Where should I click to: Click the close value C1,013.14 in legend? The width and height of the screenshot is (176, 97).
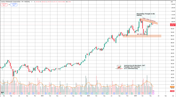54,2
